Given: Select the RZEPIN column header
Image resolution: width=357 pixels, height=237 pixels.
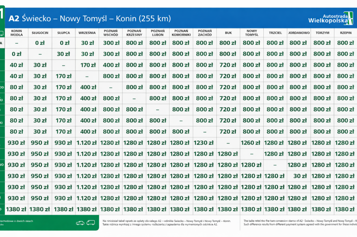Looking at the screenshot, I should [346, 33].
